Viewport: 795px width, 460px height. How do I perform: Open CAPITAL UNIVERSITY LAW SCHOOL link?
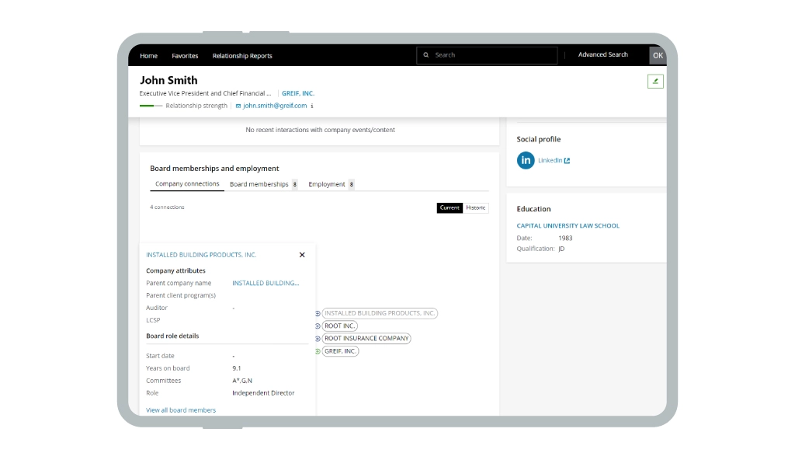[568, 226]
